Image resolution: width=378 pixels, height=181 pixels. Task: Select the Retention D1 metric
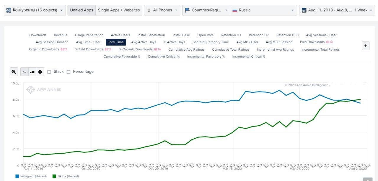(231, 35)
